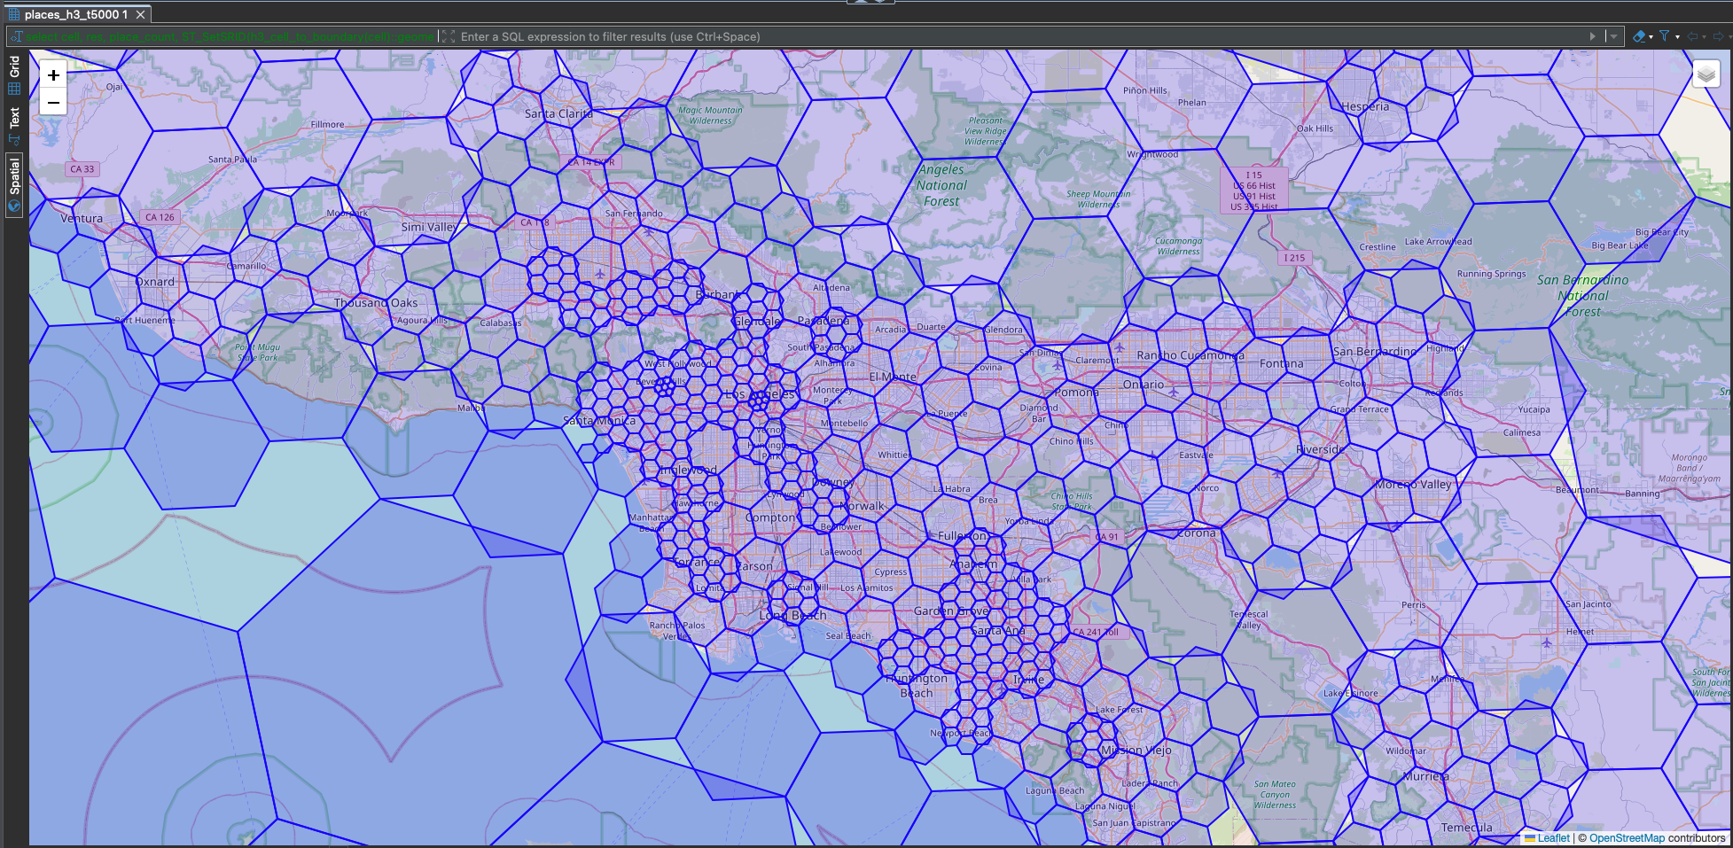
Task: Switch to the Grid view tab
Action: click(14, 74)
